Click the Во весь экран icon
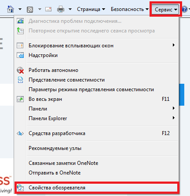This screenshot has width=190, height=196. tap(20, 99)
